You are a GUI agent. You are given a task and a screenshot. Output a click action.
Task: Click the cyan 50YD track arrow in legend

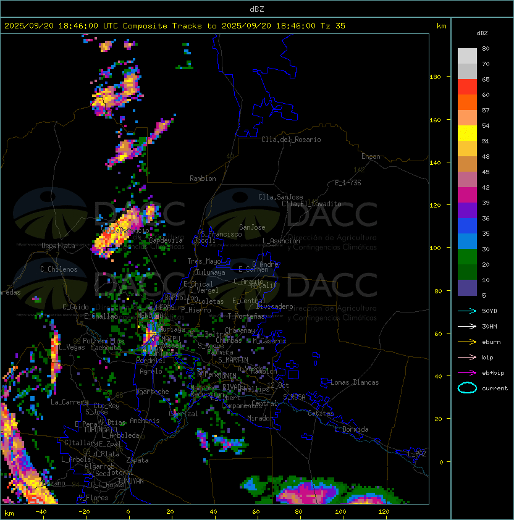coord(467,311)
